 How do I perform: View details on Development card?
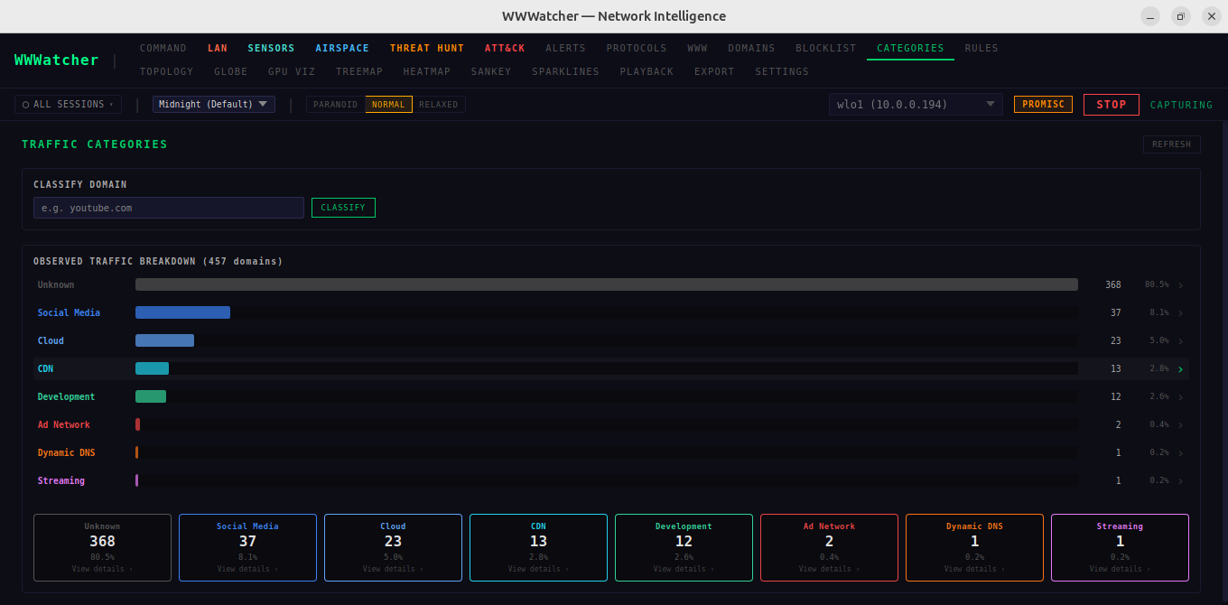[x=684, y=569]
